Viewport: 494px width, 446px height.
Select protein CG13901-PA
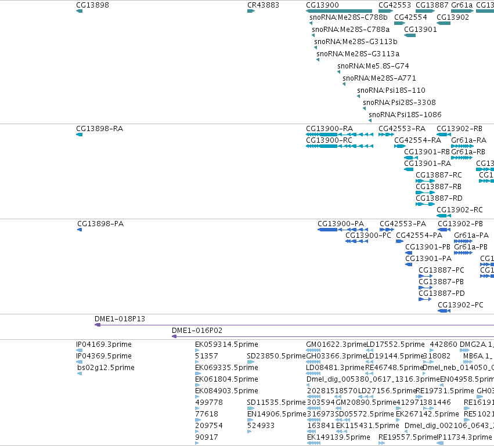[428, 259]
